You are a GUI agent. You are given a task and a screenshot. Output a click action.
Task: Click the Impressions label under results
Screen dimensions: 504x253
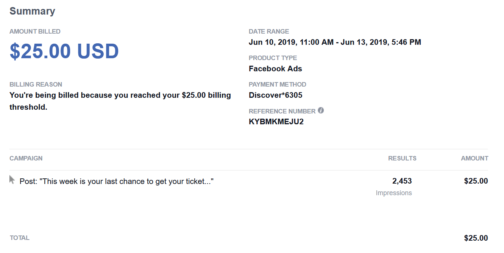pos(394,193)
